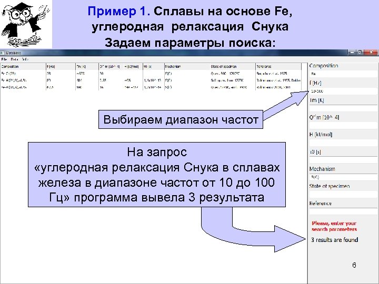This screenshot has width=379, height=284.
Task: Sort by the Q-1m [10^-4] column header
Action: pos(111,66)
